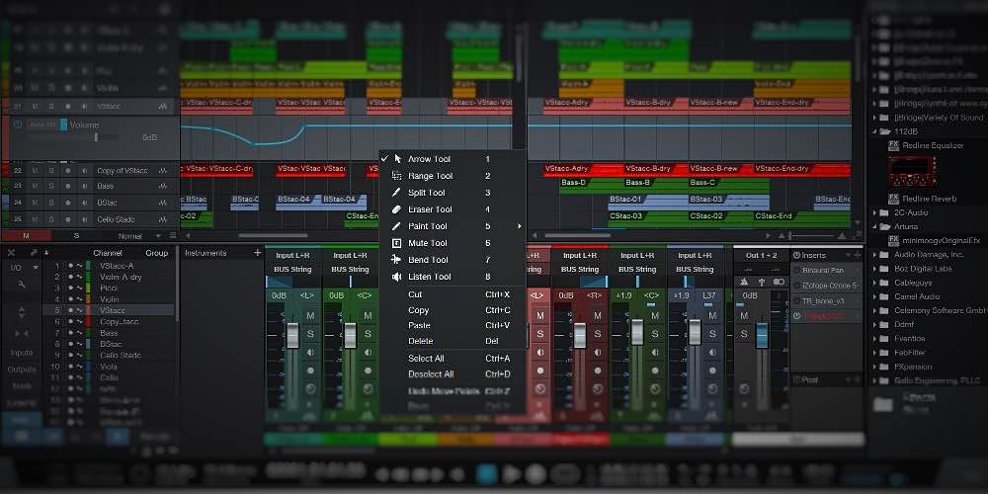988x494 pixels.
Task: Click Copy in the context menu
Action: tap(419, 310)
